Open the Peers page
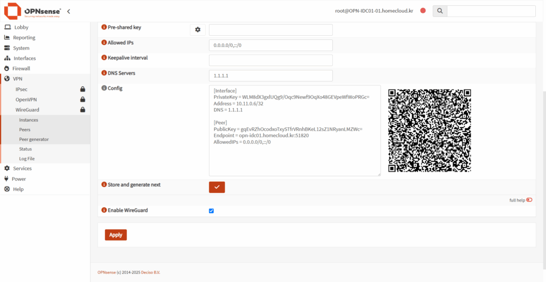 tap(25, 130)
